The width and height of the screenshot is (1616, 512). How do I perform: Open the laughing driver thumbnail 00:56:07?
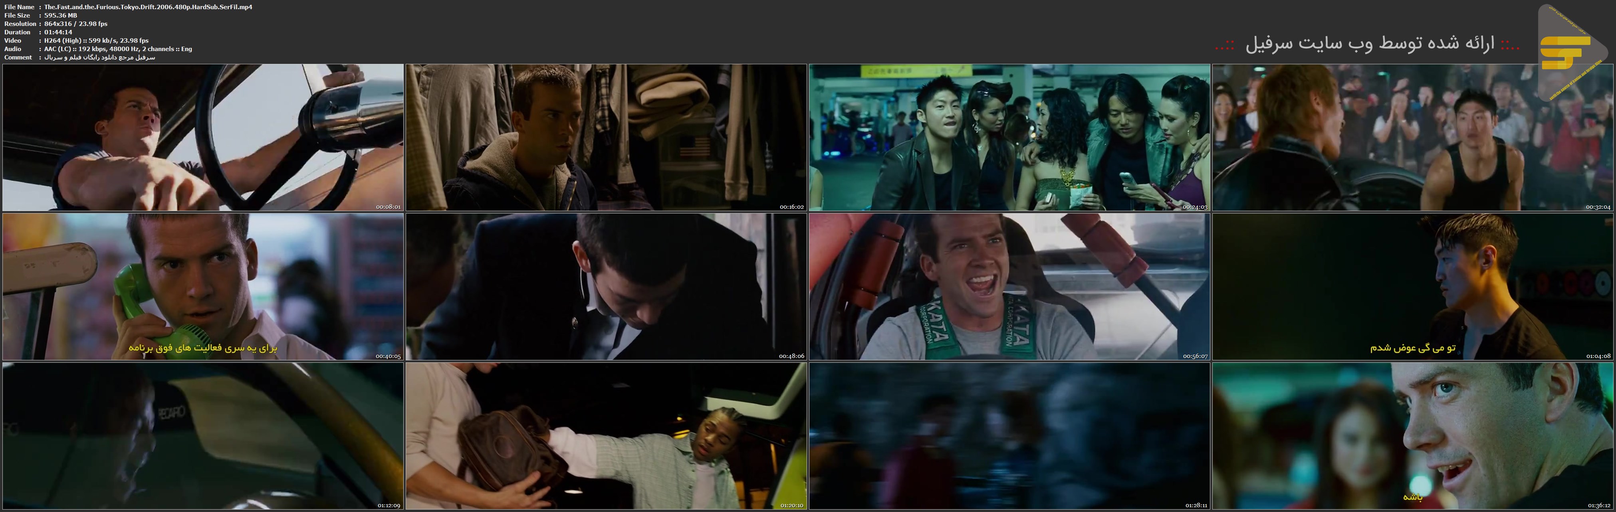pos(1009,287)
